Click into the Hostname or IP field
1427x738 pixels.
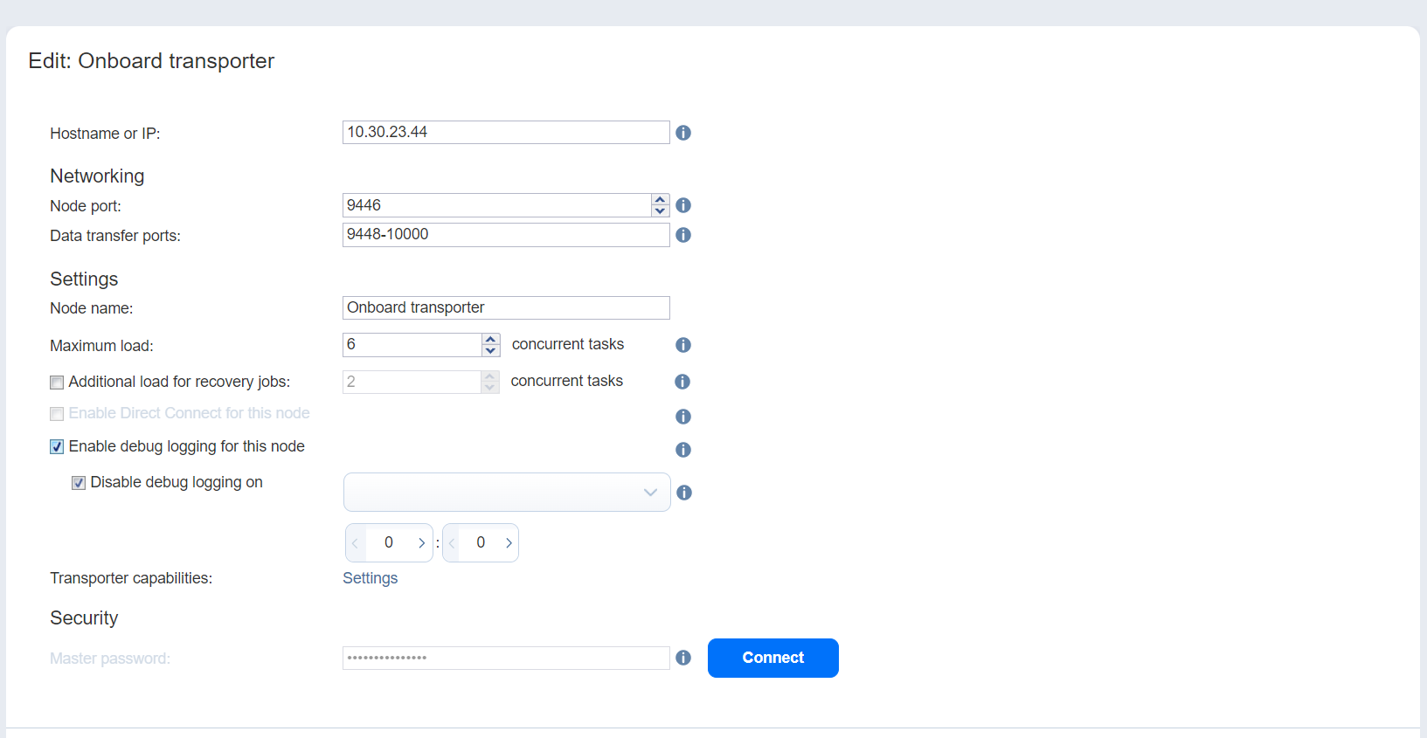[505, 133]
